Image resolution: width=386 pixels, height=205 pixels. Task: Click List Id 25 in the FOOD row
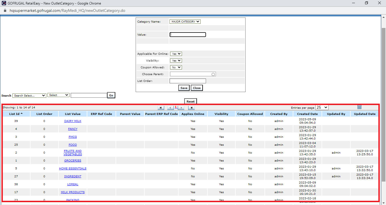point(16,145)
